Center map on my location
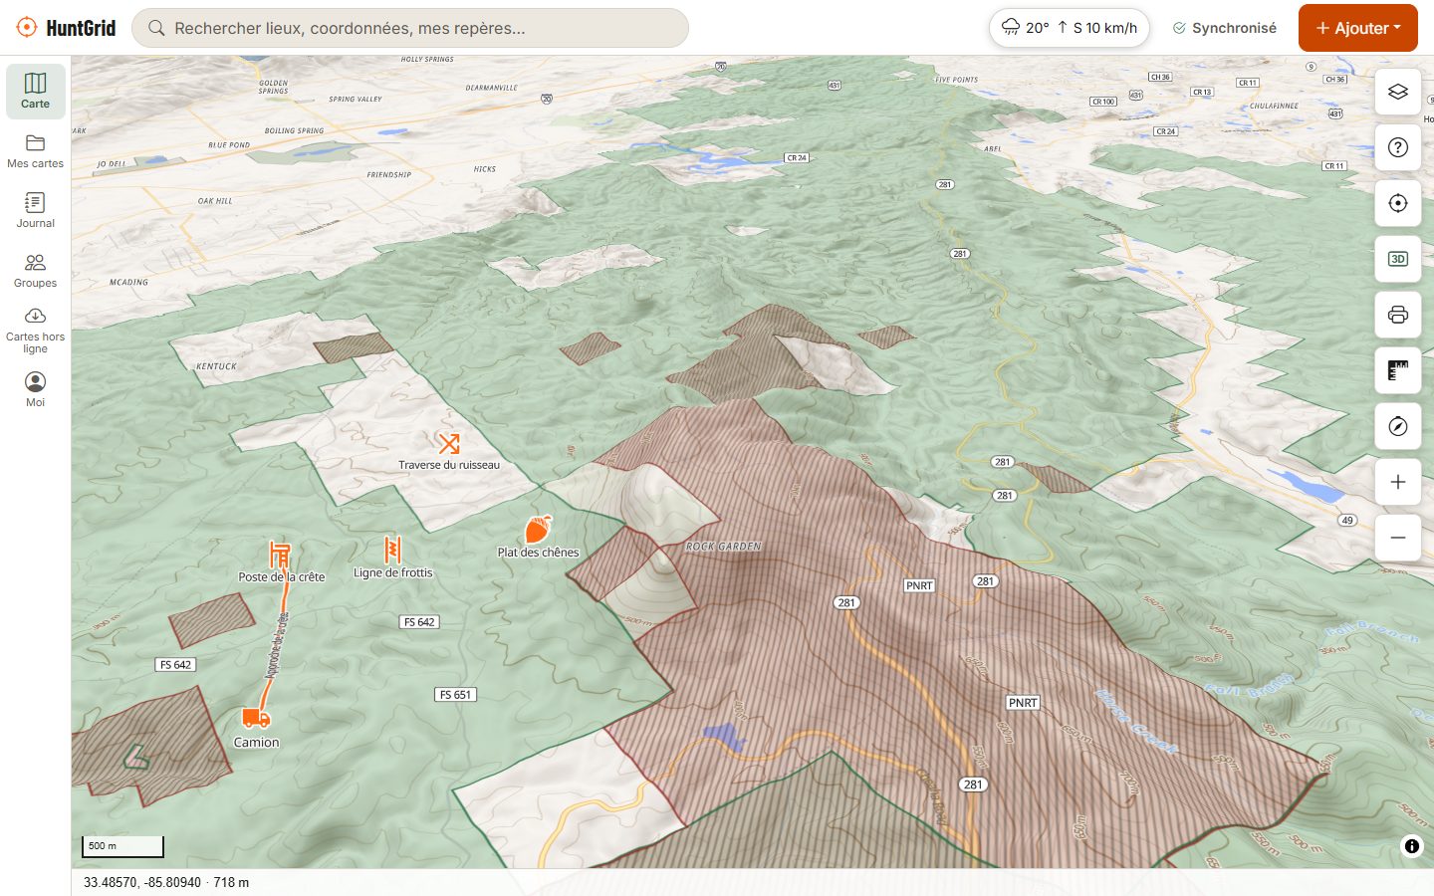Image resolution: width=1434 pixels, height=896 pixels. (x=1398, y=203)
